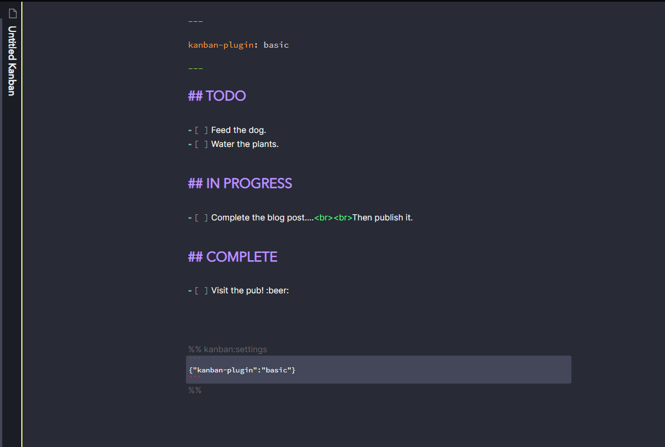The height and width of the screenshot is (447, 665).
Task: Click the document icon above Untitled Kanban
Action: tap(12, 13)
